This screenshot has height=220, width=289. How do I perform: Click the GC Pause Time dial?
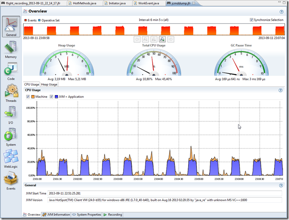pyautogui.click(x=241, y=63)
